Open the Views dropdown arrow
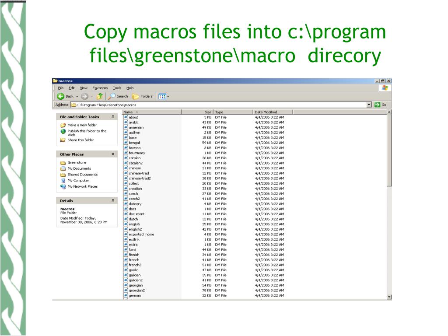 [x=168, y=97]
